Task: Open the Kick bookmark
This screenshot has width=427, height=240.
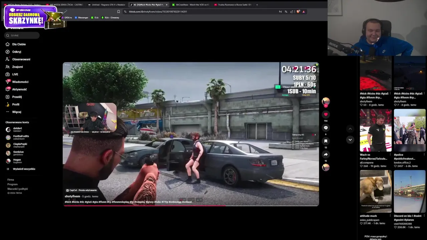Action: point(95,18)
